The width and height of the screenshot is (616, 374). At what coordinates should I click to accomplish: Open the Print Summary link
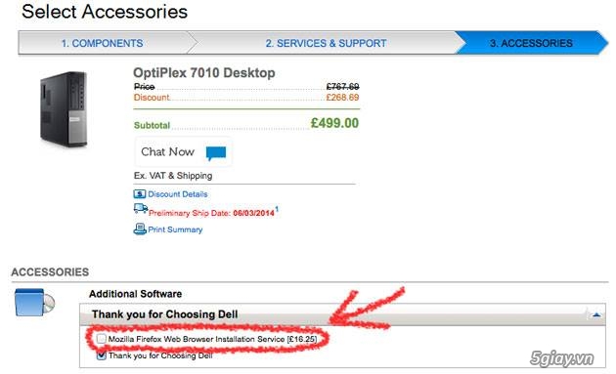175,229
